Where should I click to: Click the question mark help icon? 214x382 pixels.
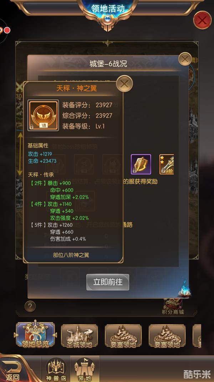coord(30,306)
